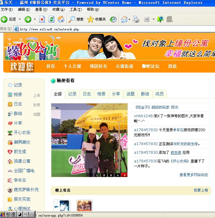215x218 pixels.
Task: Click 查看更多网站动态 link
Action: (x=194, y=175)
